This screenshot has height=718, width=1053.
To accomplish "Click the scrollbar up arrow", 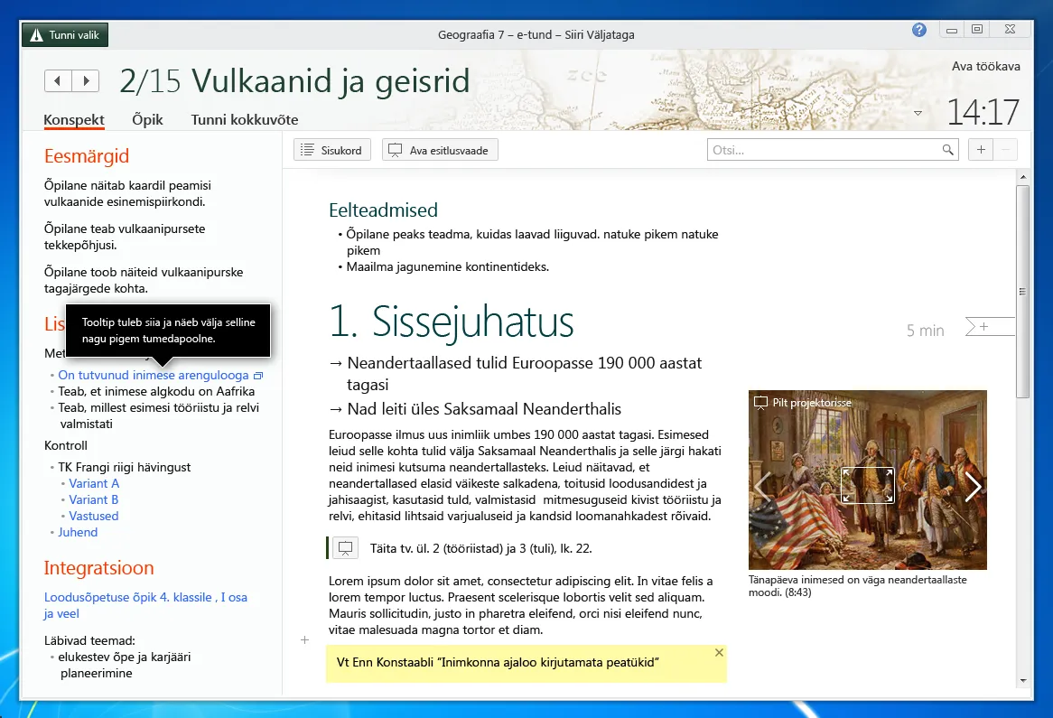I will coord(1023,177).
